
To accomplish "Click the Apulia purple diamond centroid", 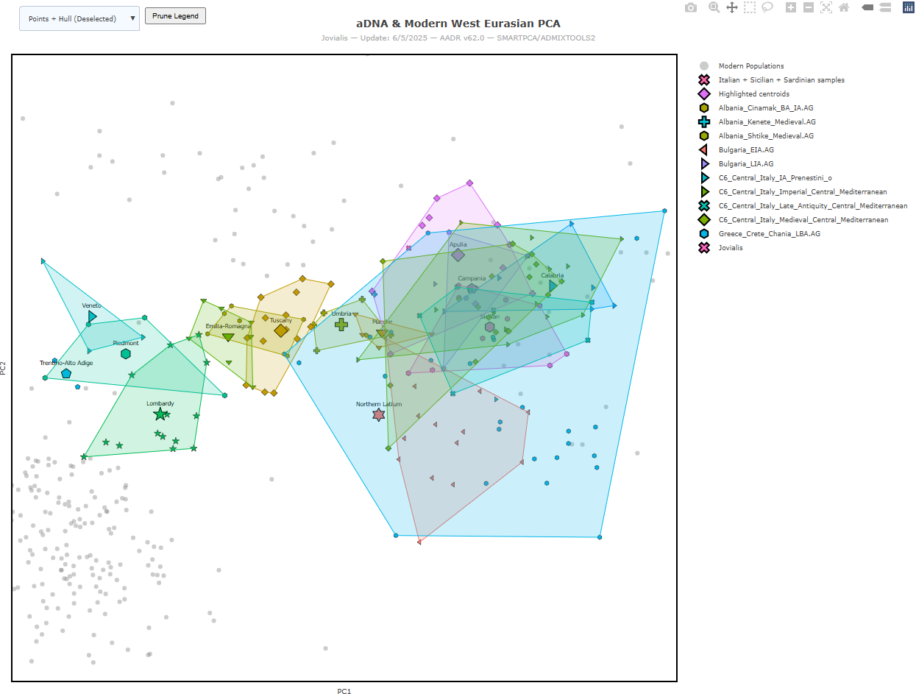I will pos(458,255).
